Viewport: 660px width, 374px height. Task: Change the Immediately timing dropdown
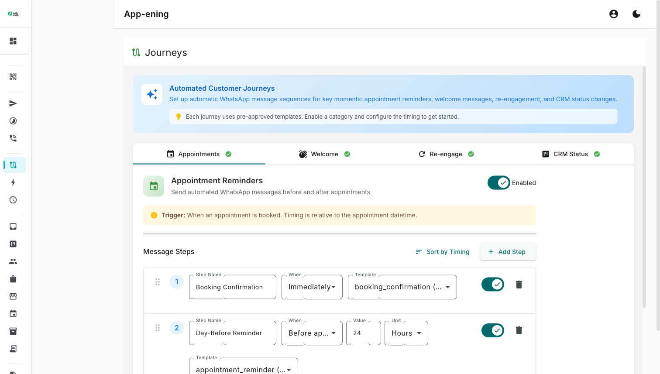311,287
